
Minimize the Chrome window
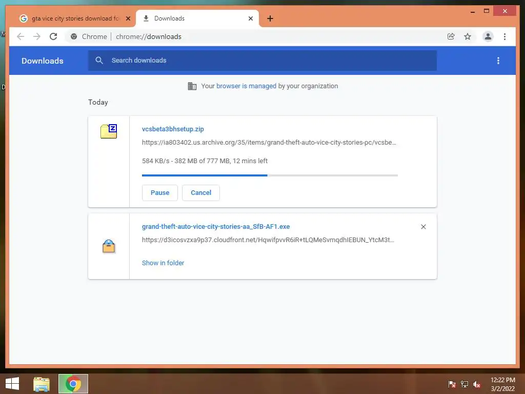[472, 11]
